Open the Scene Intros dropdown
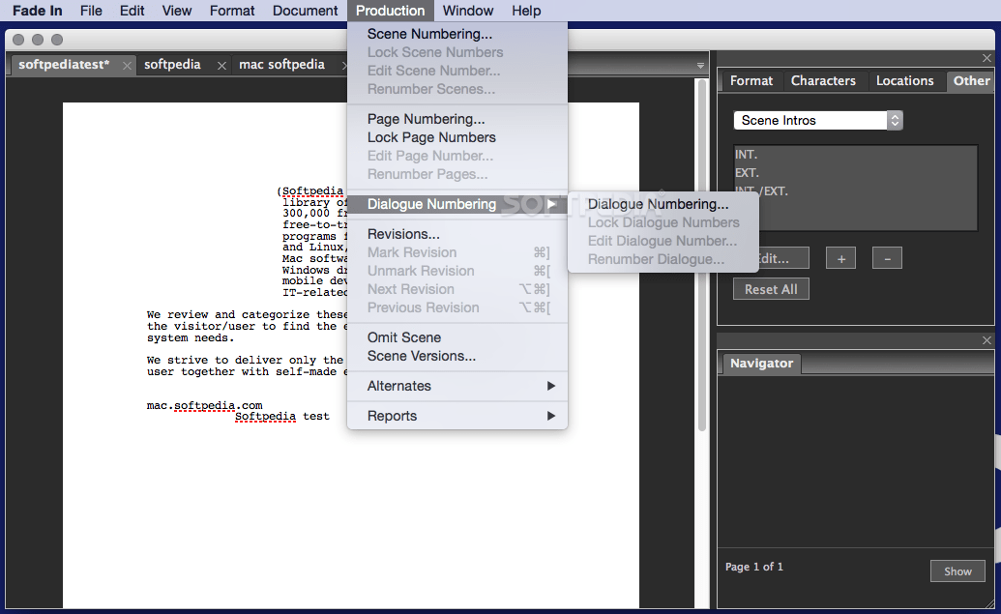The width and height of the screenshot is (1001, 614). [818, 120]
